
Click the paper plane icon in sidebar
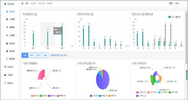pyautogui.click(x=7, y=27)
